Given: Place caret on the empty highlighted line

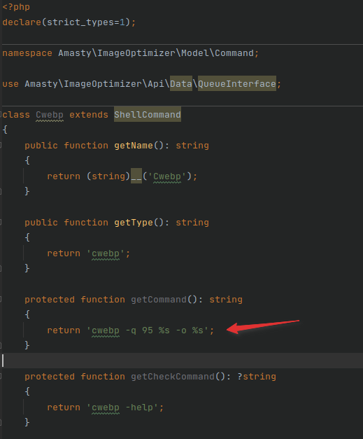Looking at the screenshot, I should point(182,361).
